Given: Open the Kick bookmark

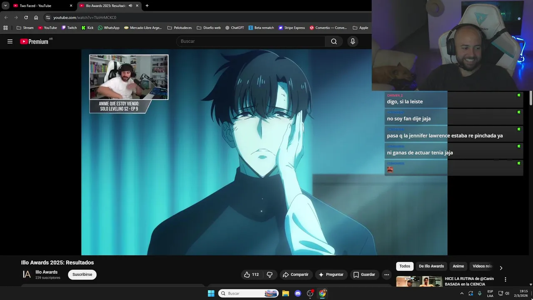Looking at the screenshot, I should [87, 28].
